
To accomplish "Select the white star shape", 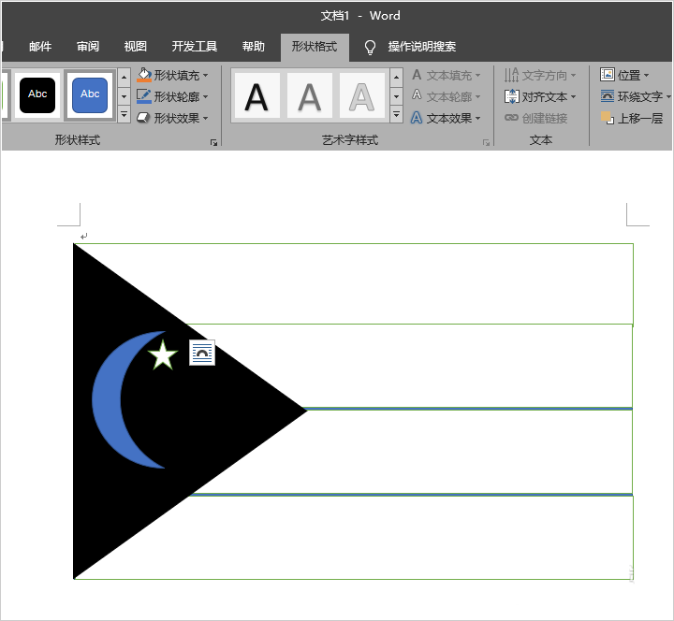I will [x=163, y=355].
